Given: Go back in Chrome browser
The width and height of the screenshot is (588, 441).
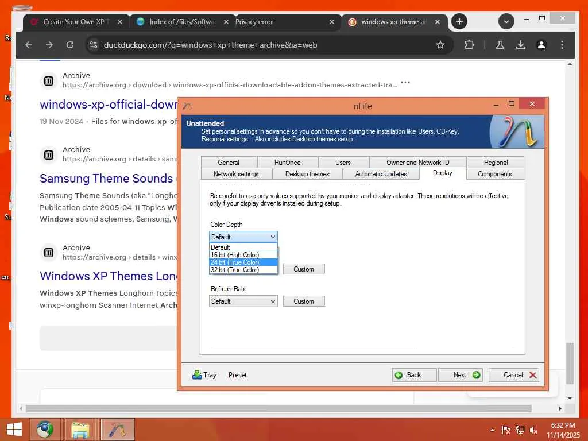Looking at the screenshot, I should tap(29, 45).
